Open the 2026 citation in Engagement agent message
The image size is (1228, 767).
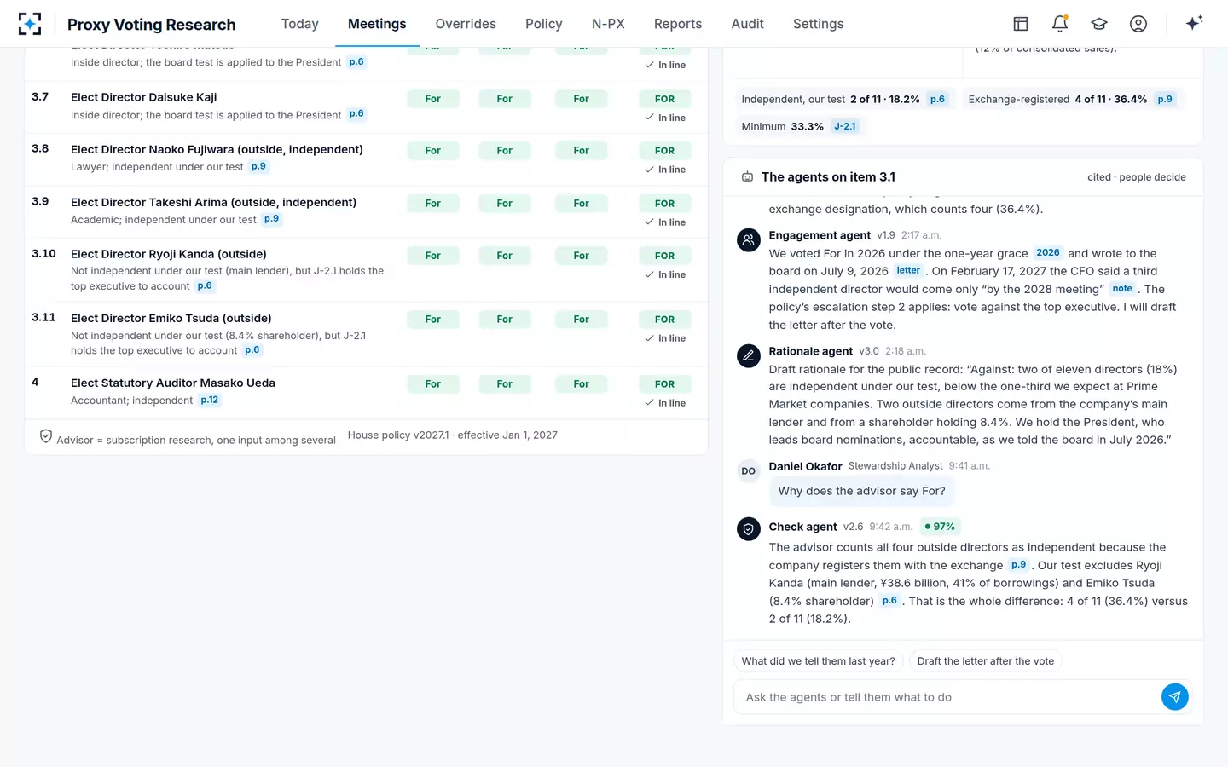[x=1048, y=253]
